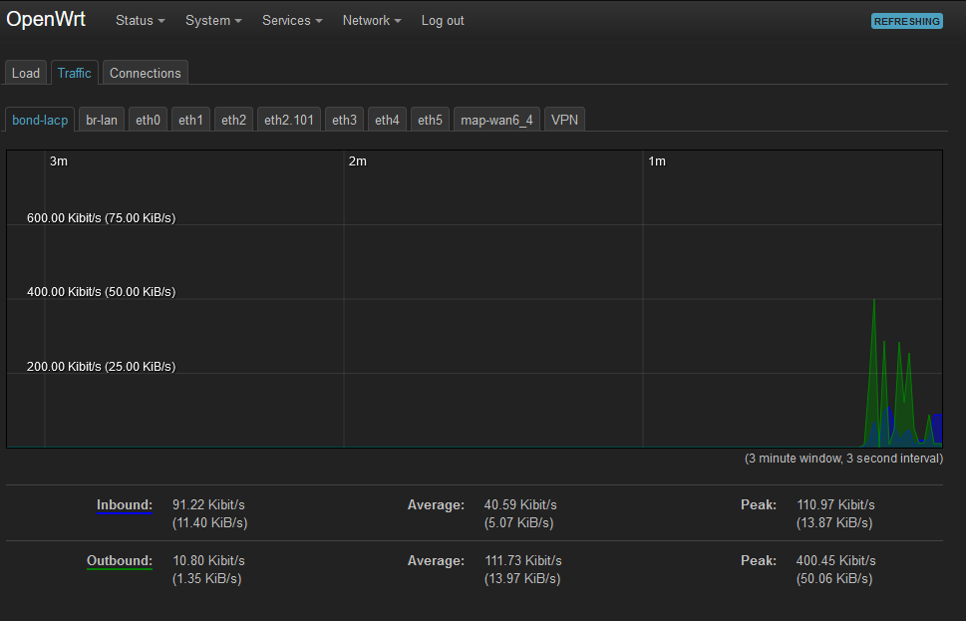
Task: Switch to eth5 interface tab
Action: (430, 120)
